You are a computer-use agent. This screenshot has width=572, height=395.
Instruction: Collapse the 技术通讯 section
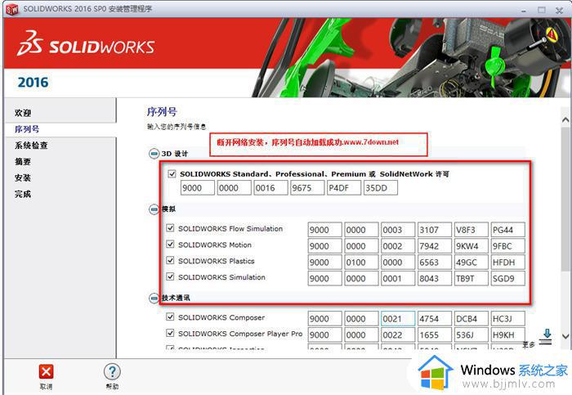154,298
